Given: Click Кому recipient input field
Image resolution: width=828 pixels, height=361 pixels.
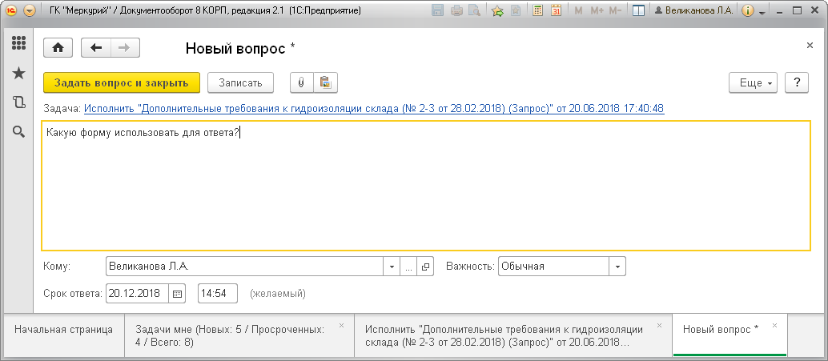Looking at the screenshot, I should [244, 267].
